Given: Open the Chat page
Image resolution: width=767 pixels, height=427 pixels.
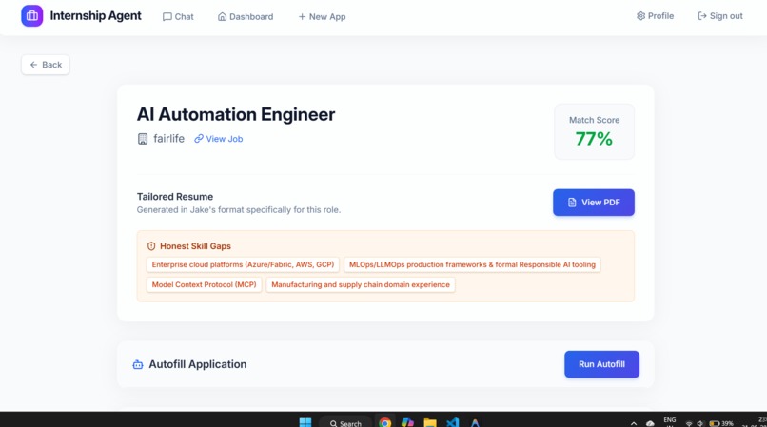Looking at the screenshot, I should click(x=178, y=16).
